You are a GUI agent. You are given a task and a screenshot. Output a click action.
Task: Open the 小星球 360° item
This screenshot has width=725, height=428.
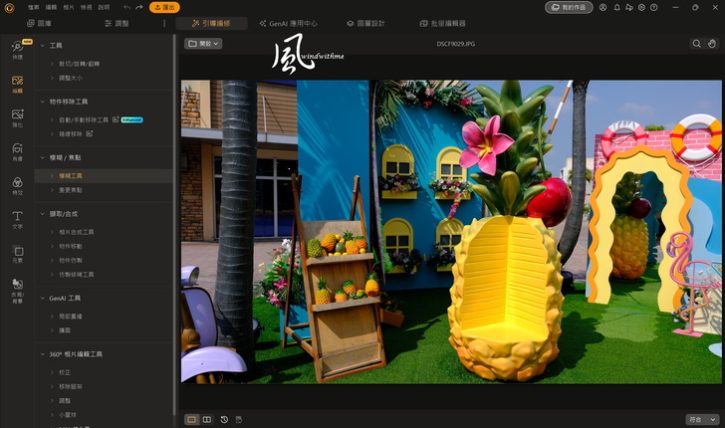point(68,415)
